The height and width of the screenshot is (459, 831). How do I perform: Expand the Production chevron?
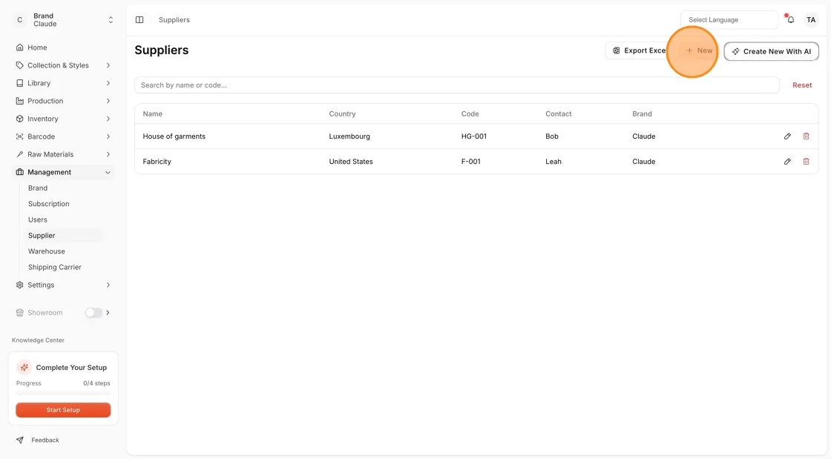(108, 101)
